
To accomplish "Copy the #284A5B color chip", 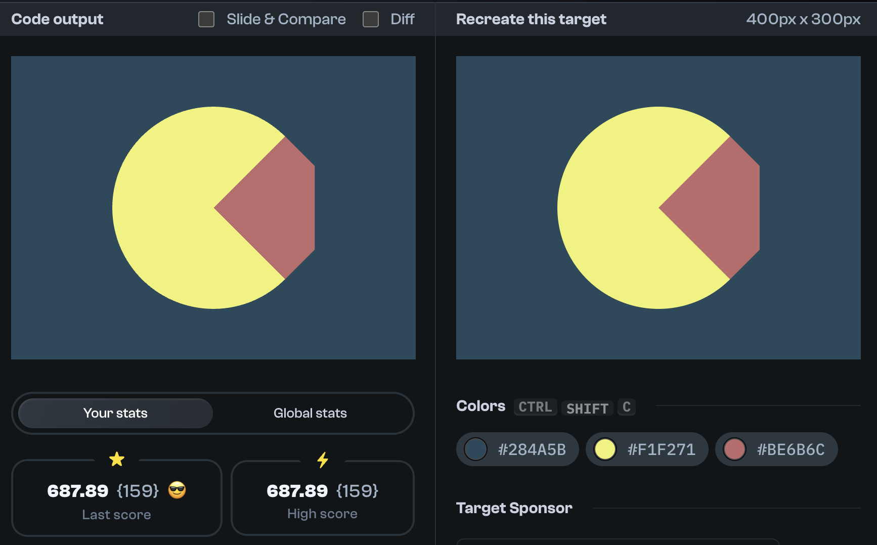I will point(517,449).
